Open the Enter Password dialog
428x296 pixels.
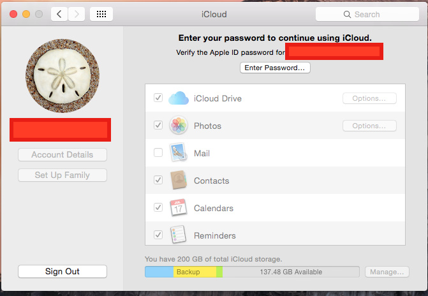[x=275, y=68]
